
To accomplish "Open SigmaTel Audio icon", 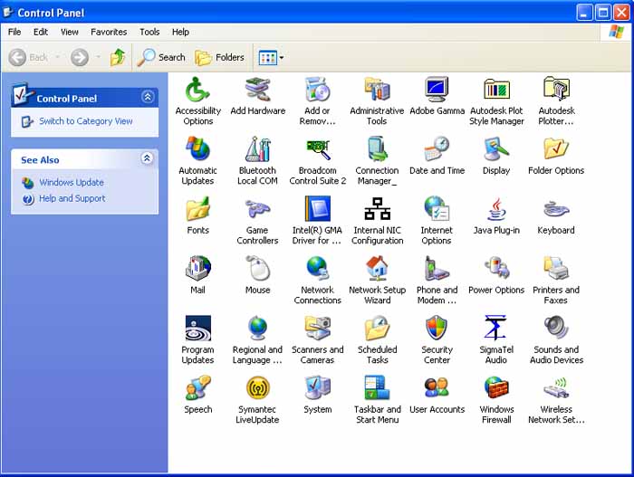I will [x=495, y=328].
